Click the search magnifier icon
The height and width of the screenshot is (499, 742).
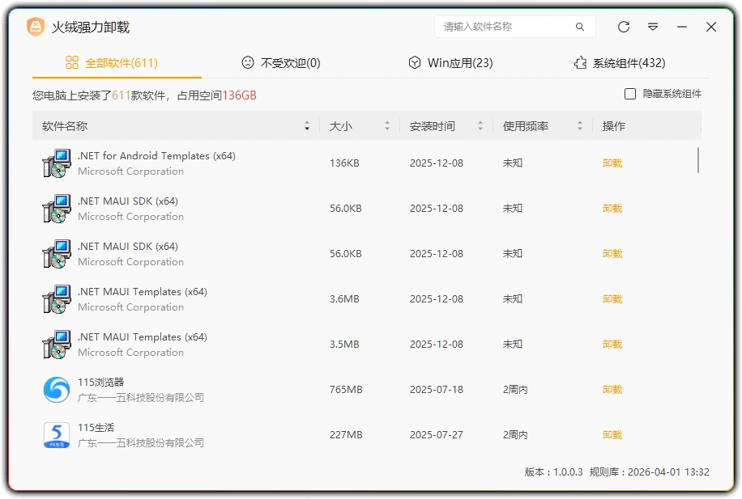point(580,27)
